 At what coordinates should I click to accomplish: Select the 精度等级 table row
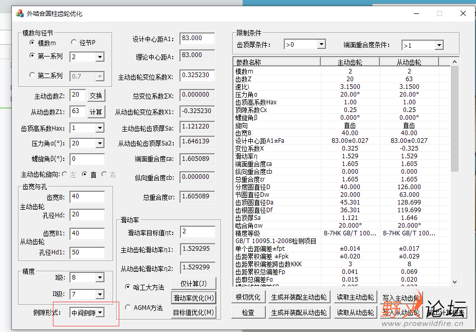[342, 233]
